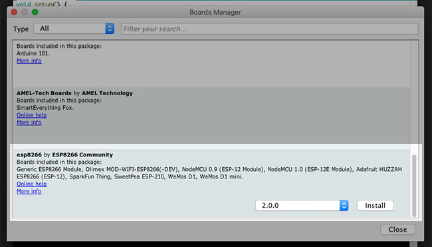Image resolution: width=432 pixels, height=247 pixels.
Task: Open More info link under Arduino 101
Action: point(29,61)
